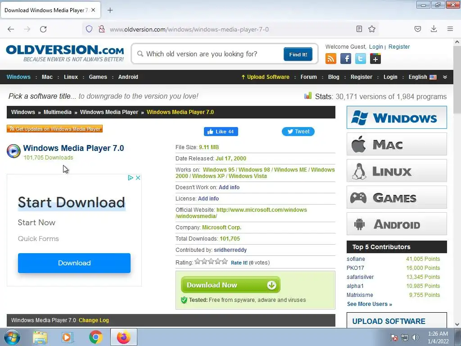Viewport: 461px width, 346px height.
Task: Open contributor sofiane's profile
Action: [x=356, y=259]
